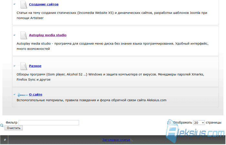
Task: Click the document icon beside Создание сайтов
Action: (x=24, y=5)
